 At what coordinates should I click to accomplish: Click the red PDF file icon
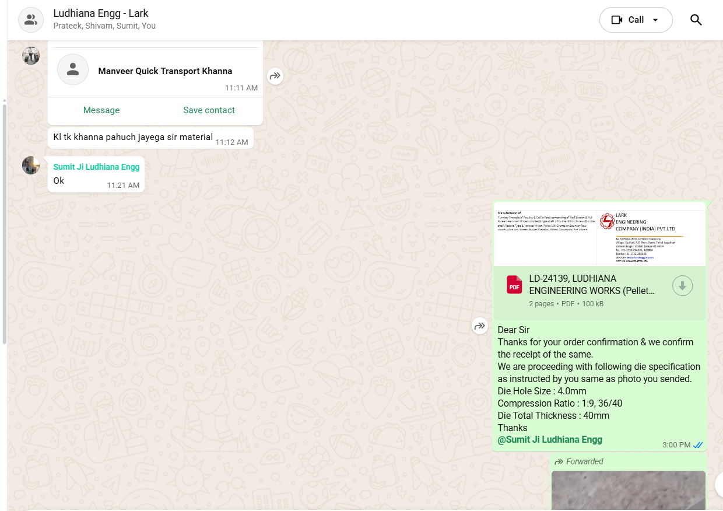coord(514,285)
